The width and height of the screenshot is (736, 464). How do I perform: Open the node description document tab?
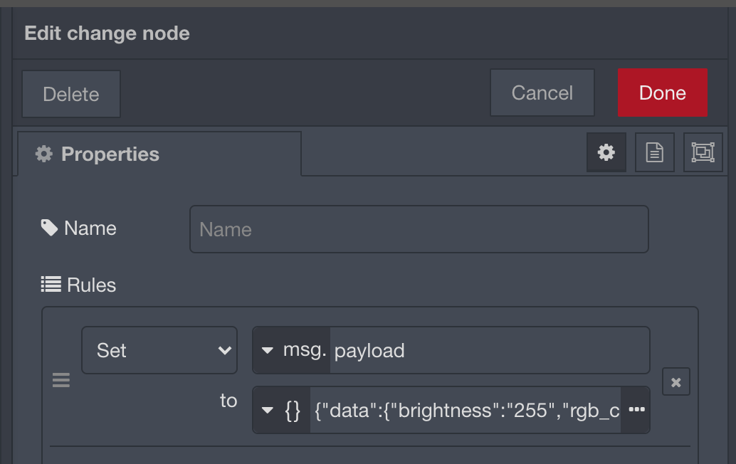[x=654, y=152]
